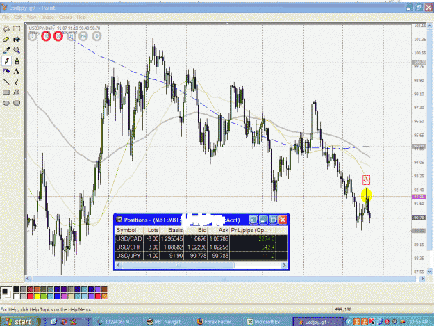Minimize the Paint window

409,8
